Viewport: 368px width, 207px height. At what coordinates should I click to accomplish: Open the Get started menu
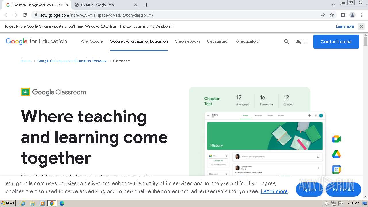point(217,41)
